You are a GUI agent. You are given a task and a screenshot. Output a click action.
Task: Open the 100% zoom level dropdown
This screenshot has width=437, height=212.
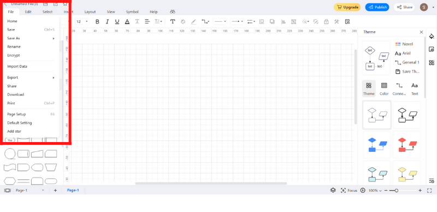coord(375,190)
